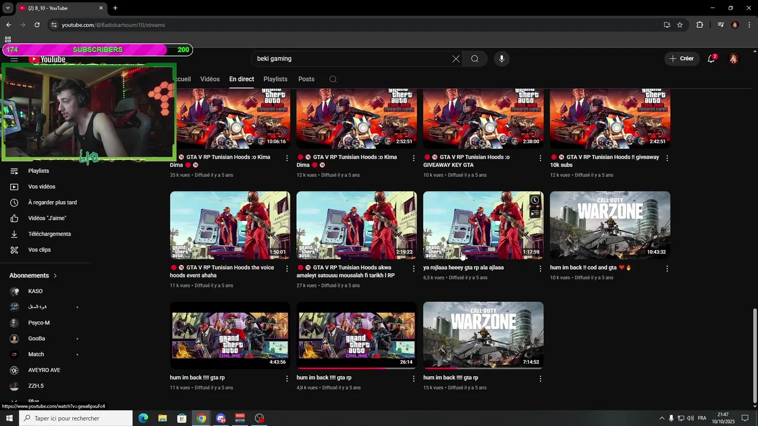Change FRA keyboard language
Image resolution: width=758 pixels, height=426 pixels.
click(x=702, y=418)
